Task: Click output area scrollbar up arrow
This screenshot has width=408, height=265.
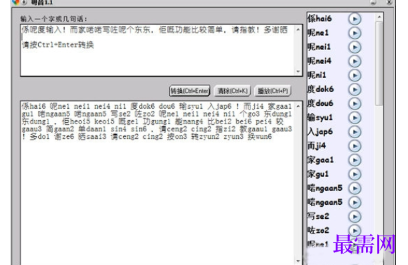Action: tap(298, 106)
